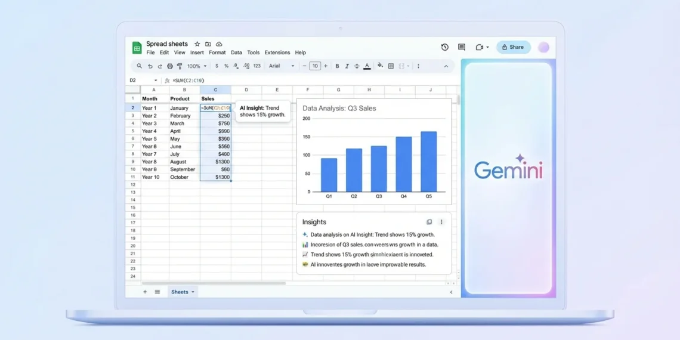Image resolution: width=680 pixels, height=340 pixels.
Task: Open the Extensions menu
Action: point(277,52)
